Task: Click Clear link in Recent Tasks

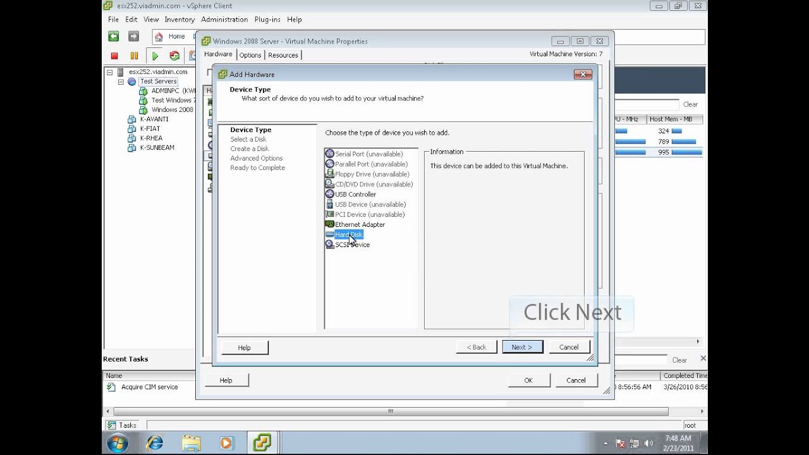Action: (x=679, y=360)
